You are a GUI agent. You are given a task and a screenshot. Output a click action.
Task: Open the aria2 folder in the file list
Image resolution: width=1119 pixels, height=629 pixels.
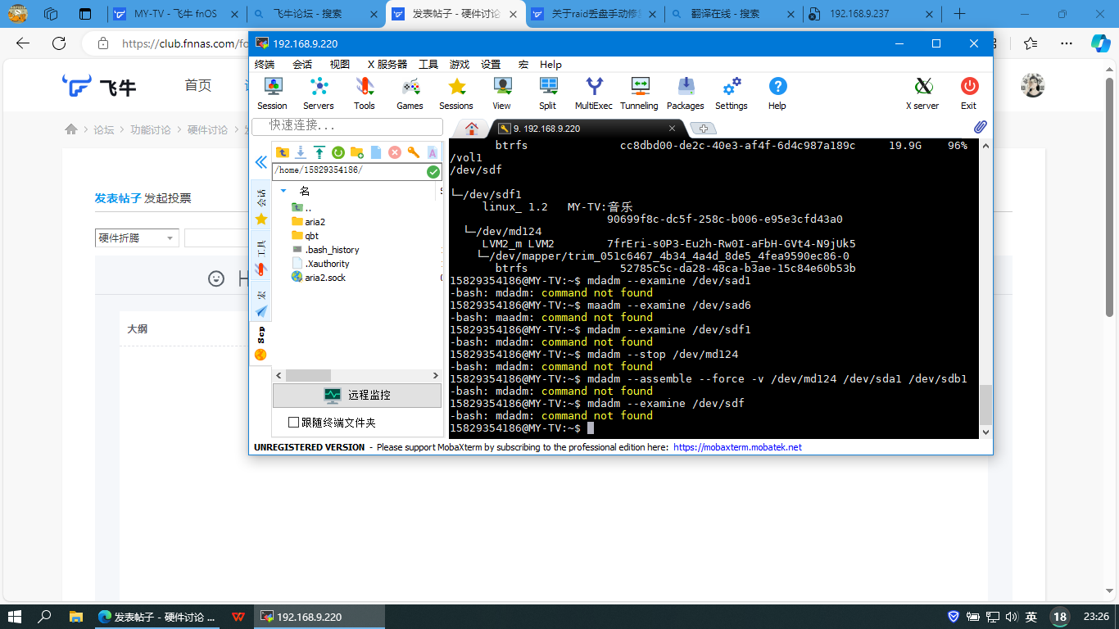click(315, 222)
